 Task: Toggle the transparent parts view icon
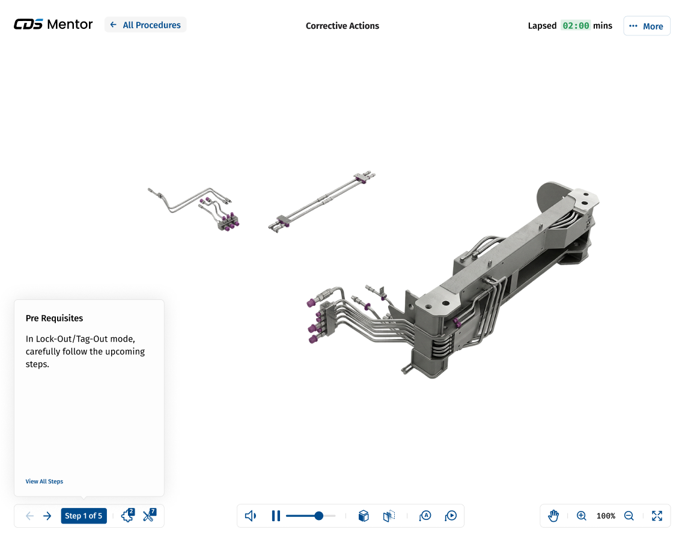click(x=389, y=516)
